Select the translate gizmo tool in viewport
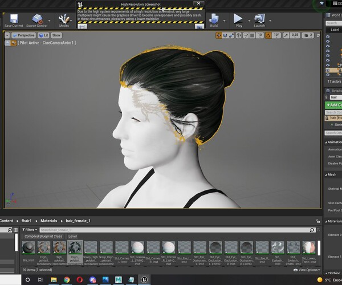This screenshot has height=285, width=342. (x=218, y=35)
